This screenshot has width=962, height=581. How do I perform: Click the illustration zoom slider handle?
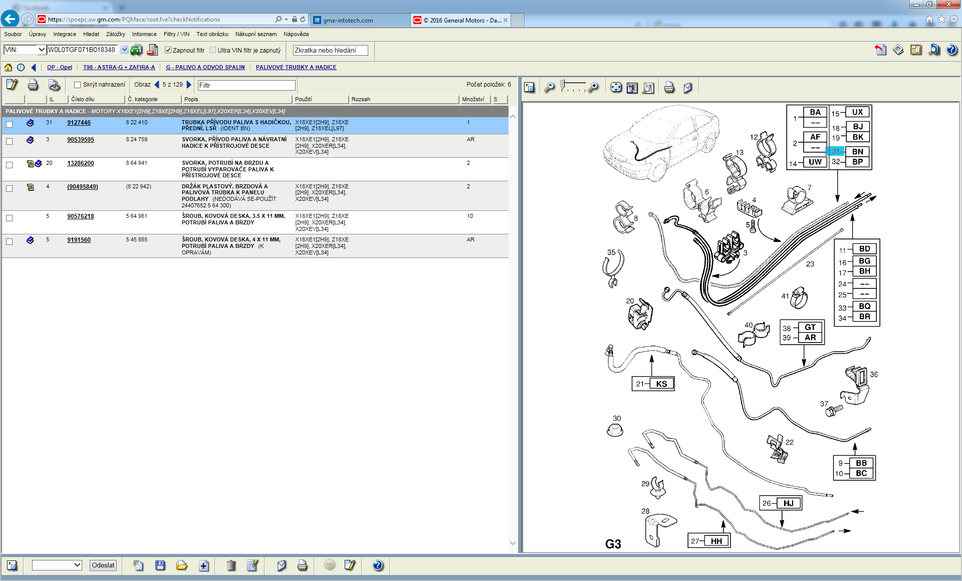(x=563, y=84)
